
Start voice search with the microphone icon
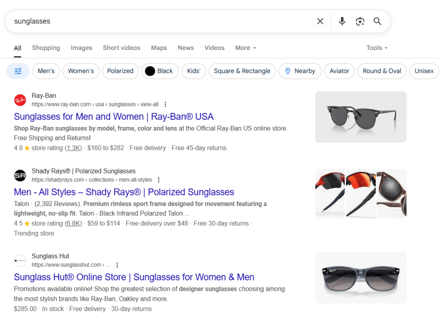pos(342,22)
